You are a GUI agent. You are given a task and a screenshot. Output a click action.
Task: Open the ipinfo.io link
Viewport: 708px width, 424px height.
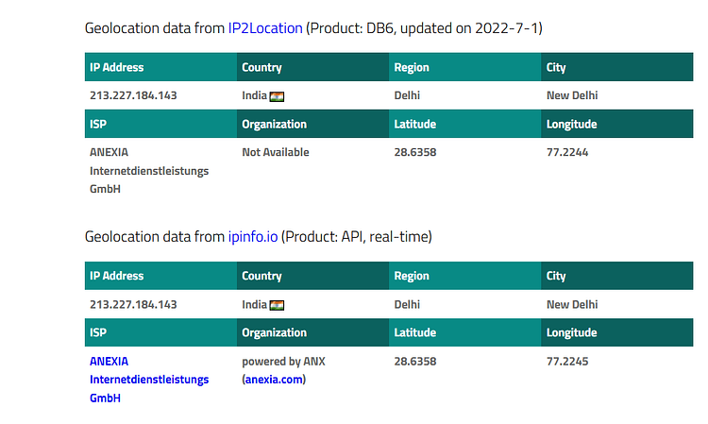coord(253,237)
